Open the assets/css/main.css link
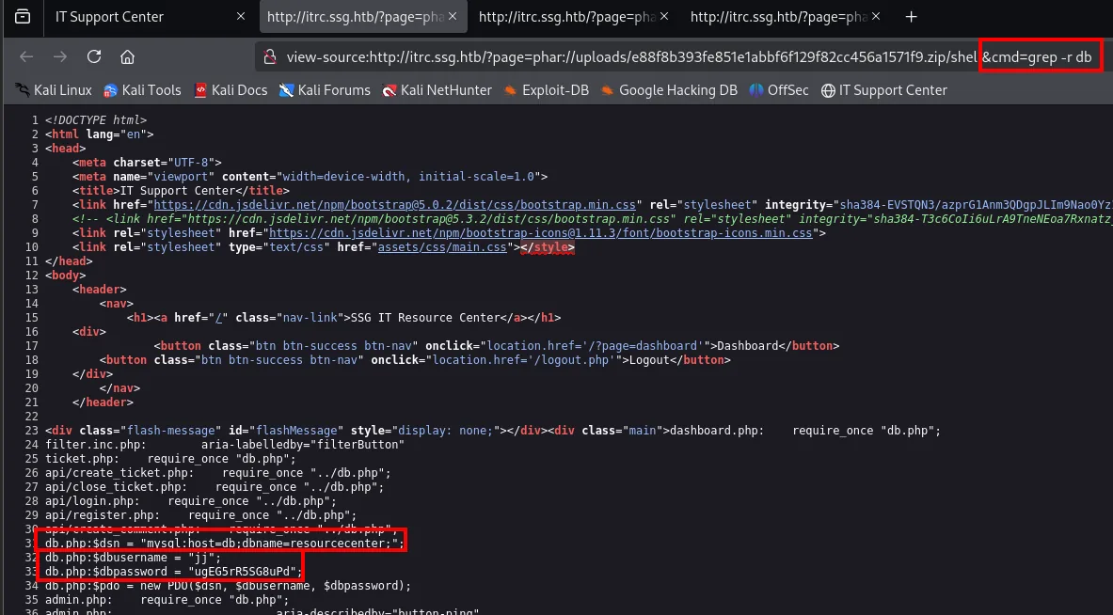 443,247
